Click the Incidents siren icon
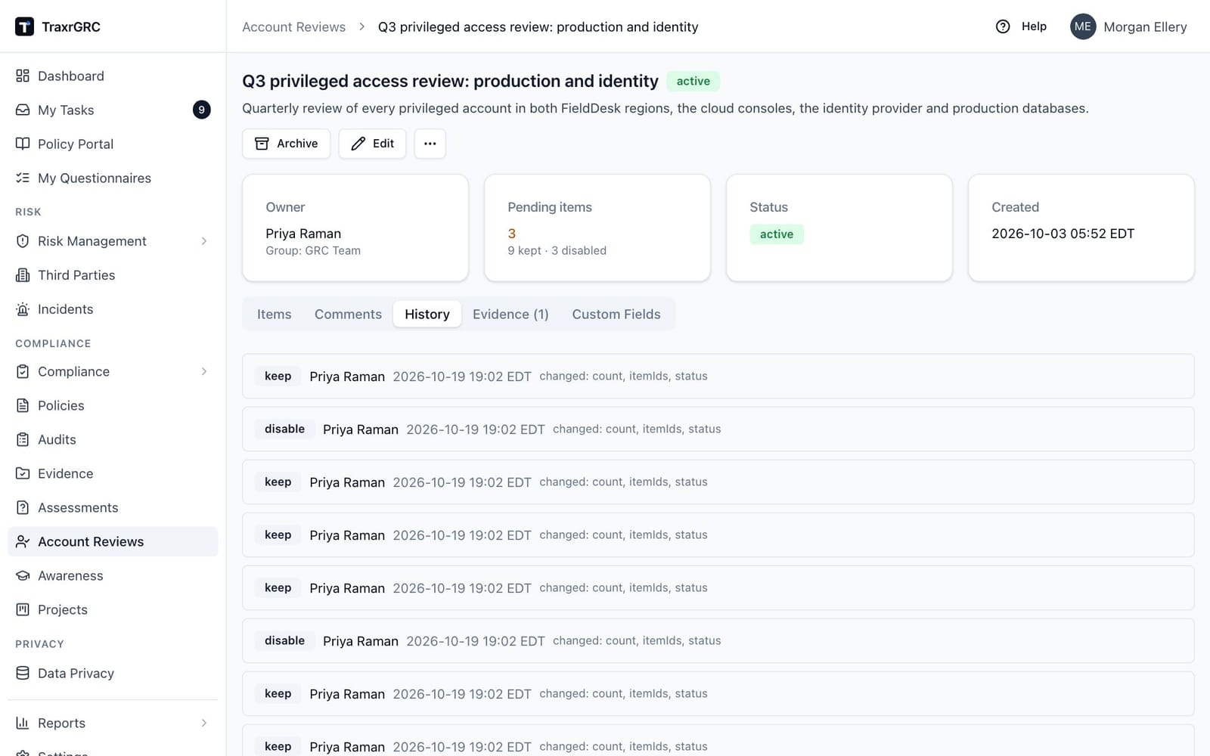Screen dimensions: 1210x756 [23, 308]
